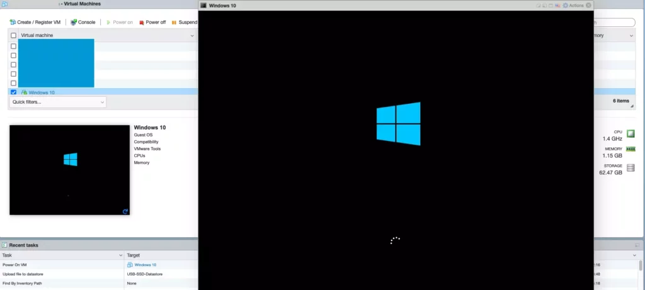Open the Memory column header dropdown arrow

(631, 36)
